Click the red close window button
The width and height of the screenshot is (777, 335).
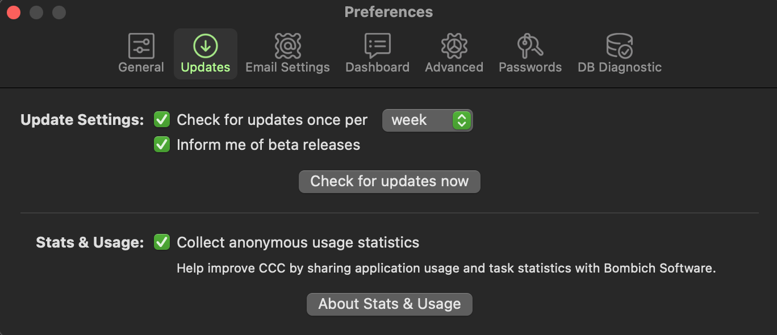tap(14, 12)
